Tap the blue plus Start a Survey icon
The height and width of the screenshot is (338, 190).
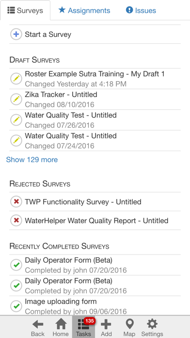[16, 34]
